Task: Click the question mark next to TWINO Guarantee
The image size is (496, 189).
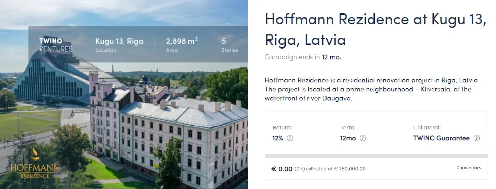Action: [476, 138]
